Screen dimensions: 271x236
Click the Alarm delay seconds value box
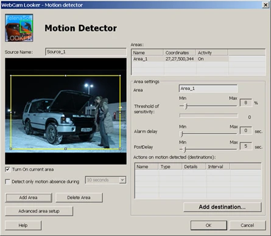245,130
